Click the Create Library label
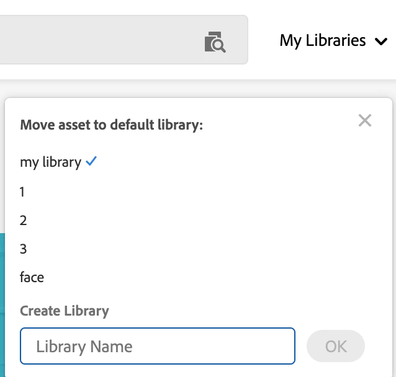Image resolution: width=396 pixels, height=377 pixels. [65, 311]
